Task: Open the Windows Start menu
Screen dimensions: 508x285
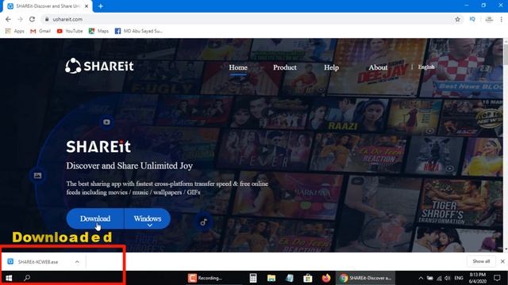Action: 9,278
